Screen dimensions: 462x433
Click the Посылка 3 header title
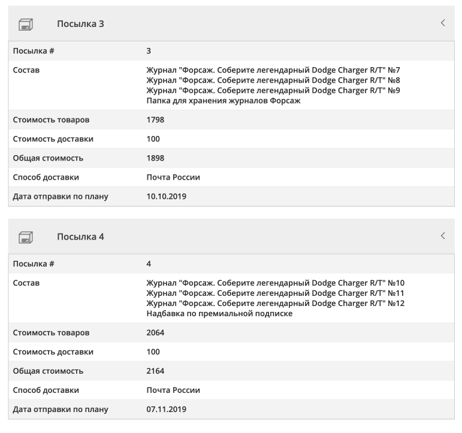tap(81, 24)
